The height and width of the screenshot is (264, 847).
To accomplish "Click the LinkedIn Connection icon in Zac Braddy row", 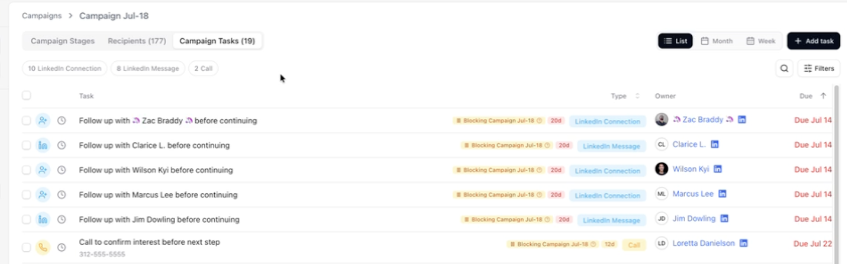I will coord(43,120).
